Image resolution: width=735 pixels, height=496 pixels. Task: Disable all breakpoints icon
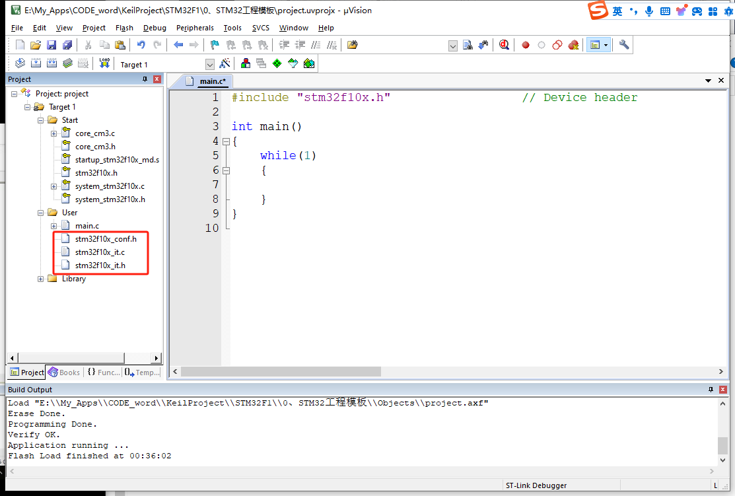coord(557,45)
